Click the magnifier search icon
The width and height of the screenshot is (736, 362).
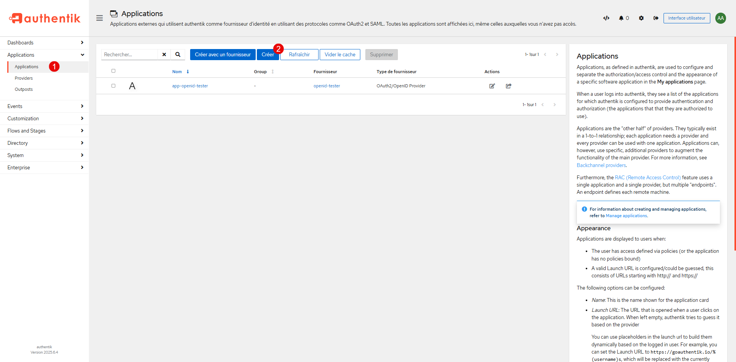point(178,54)
